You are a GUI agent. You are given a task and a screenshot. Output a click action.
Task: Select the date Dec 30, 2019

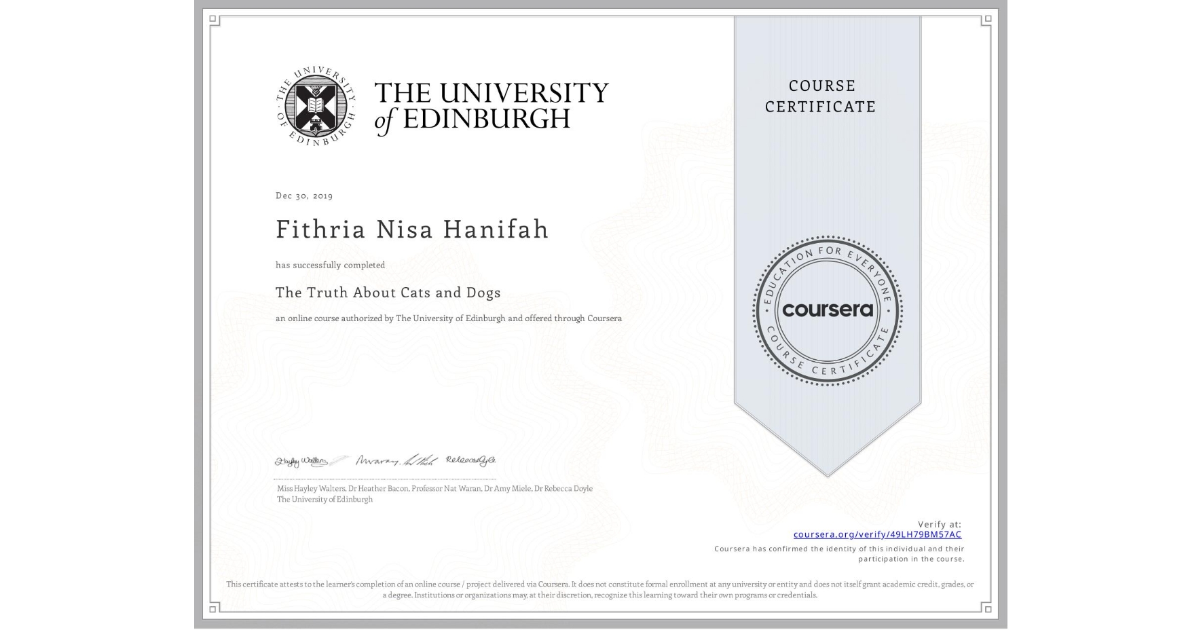pyautogui.click(x=304, y=196)
